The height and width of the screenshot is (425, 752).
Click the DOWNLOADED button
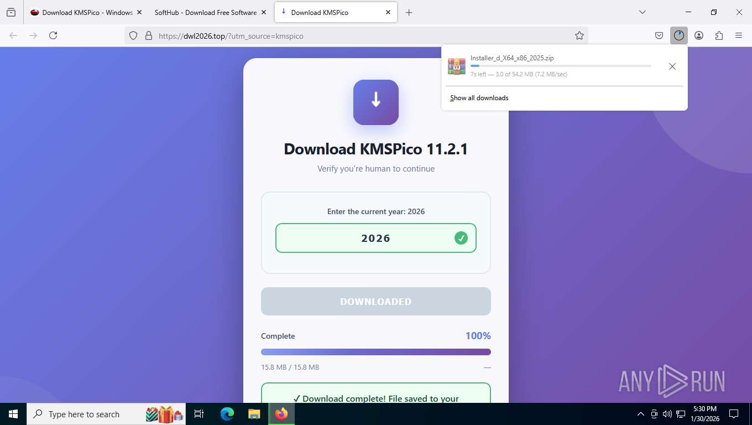tap(376, 301)
